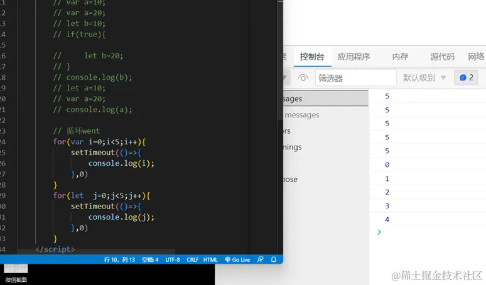Focus the 筛选器 filter input field

click(356, 78)
